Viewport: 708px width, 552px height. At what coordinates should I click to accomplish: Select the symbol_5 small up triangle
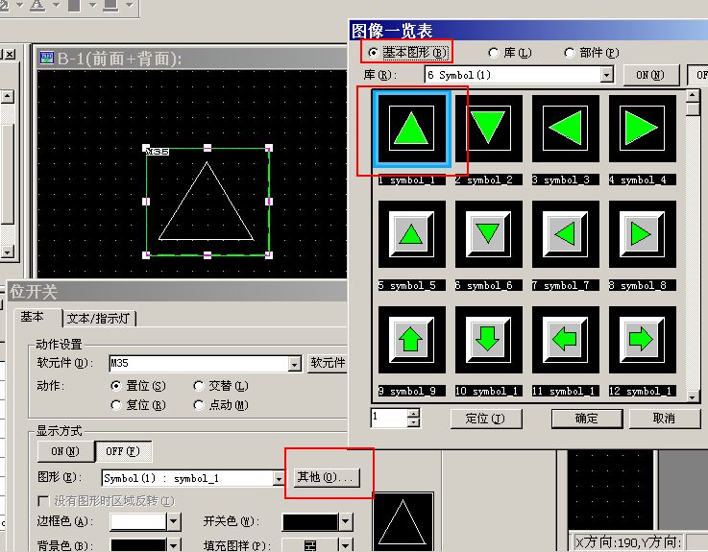[x=411, y=233]
